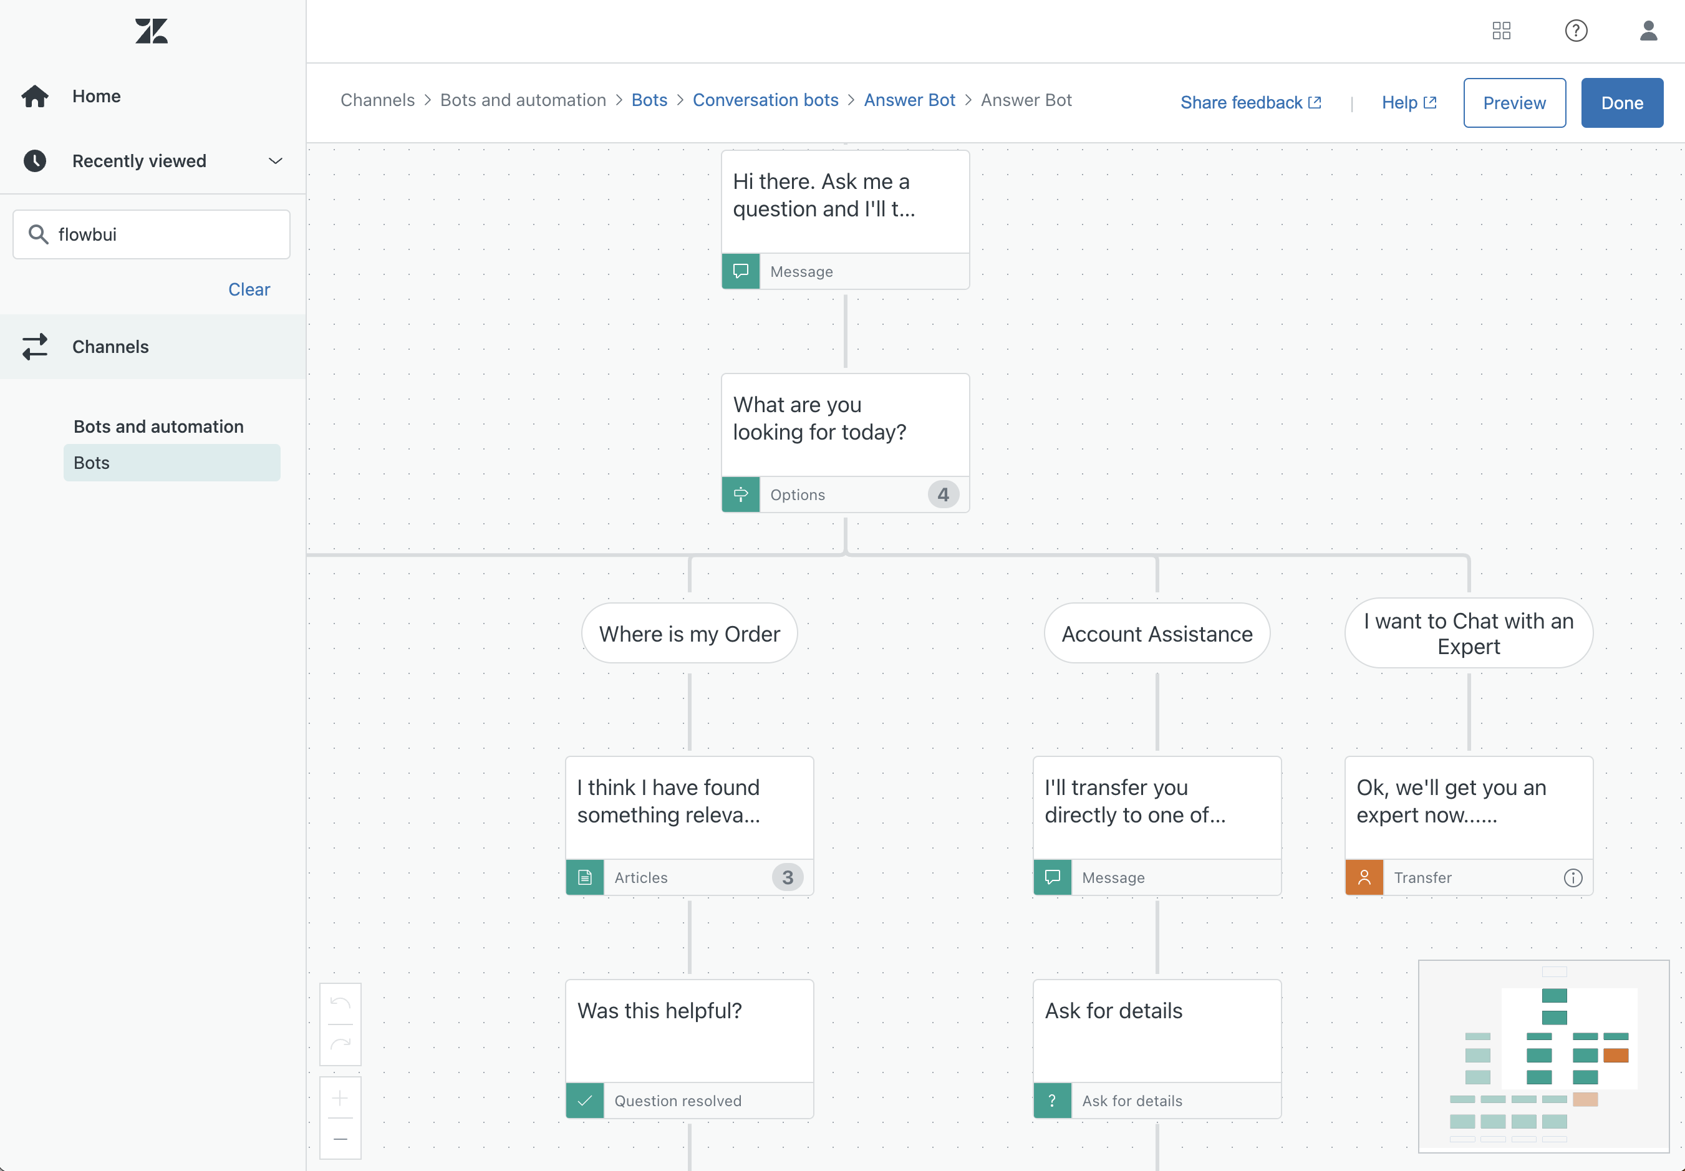
Task: Click the redo arrow button
Action: click(340, 1044)
